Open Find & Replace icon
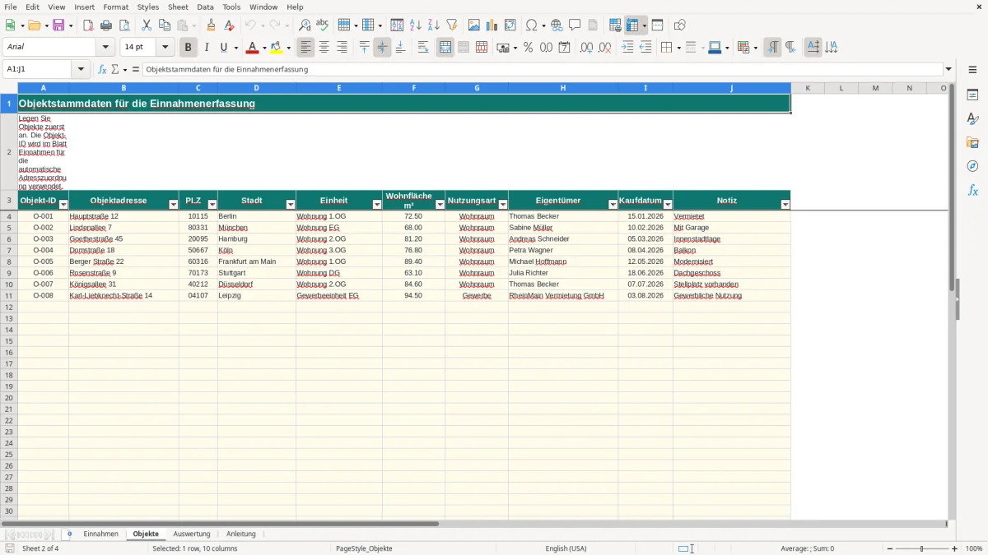This screenshot has width=988, height=555. [x=305, y=25]
